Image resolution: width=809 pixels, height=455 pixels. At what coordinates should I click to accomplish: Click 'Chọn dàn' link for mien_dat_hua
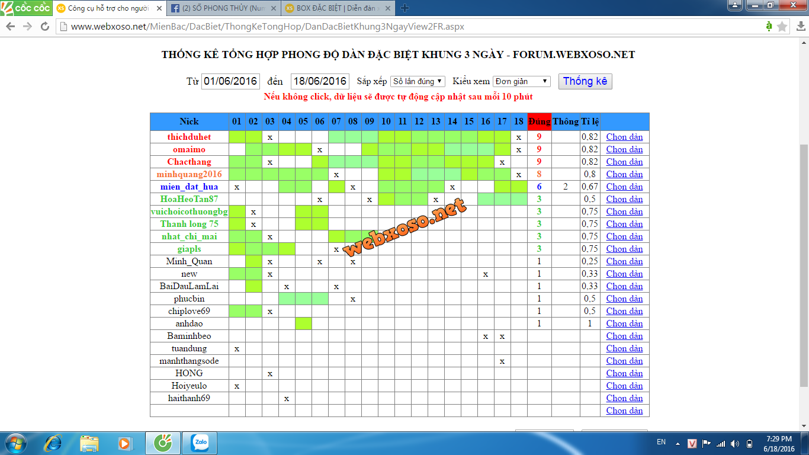point(624,187)
